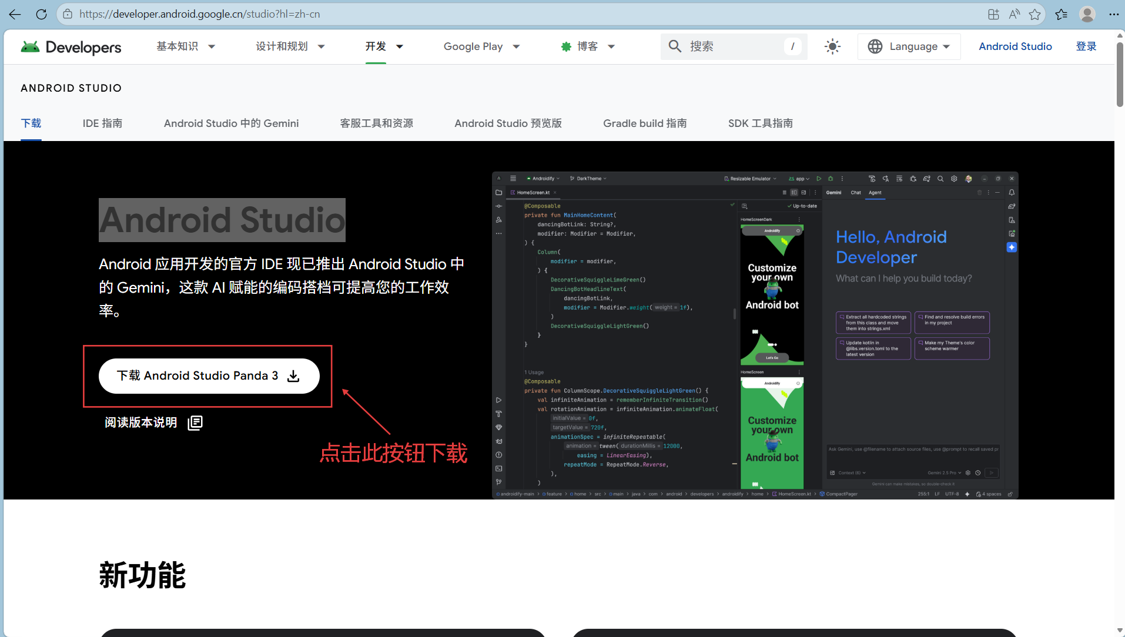This screenshot has height=637, width=1125.
Task: Click the Android Studio IDE screenshot image
Action: [x=755, y=335]
